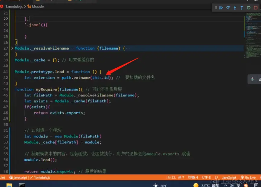The width and height of the screenshot is (261, 187).
Task: Restart the debug session
Action: (249, 8)
